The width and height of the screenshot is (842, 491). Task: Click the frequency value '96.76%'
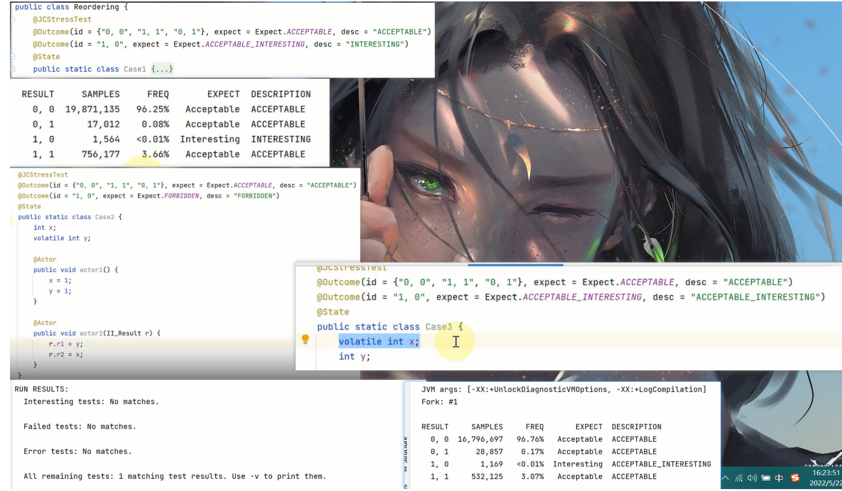tap(530, 439)
